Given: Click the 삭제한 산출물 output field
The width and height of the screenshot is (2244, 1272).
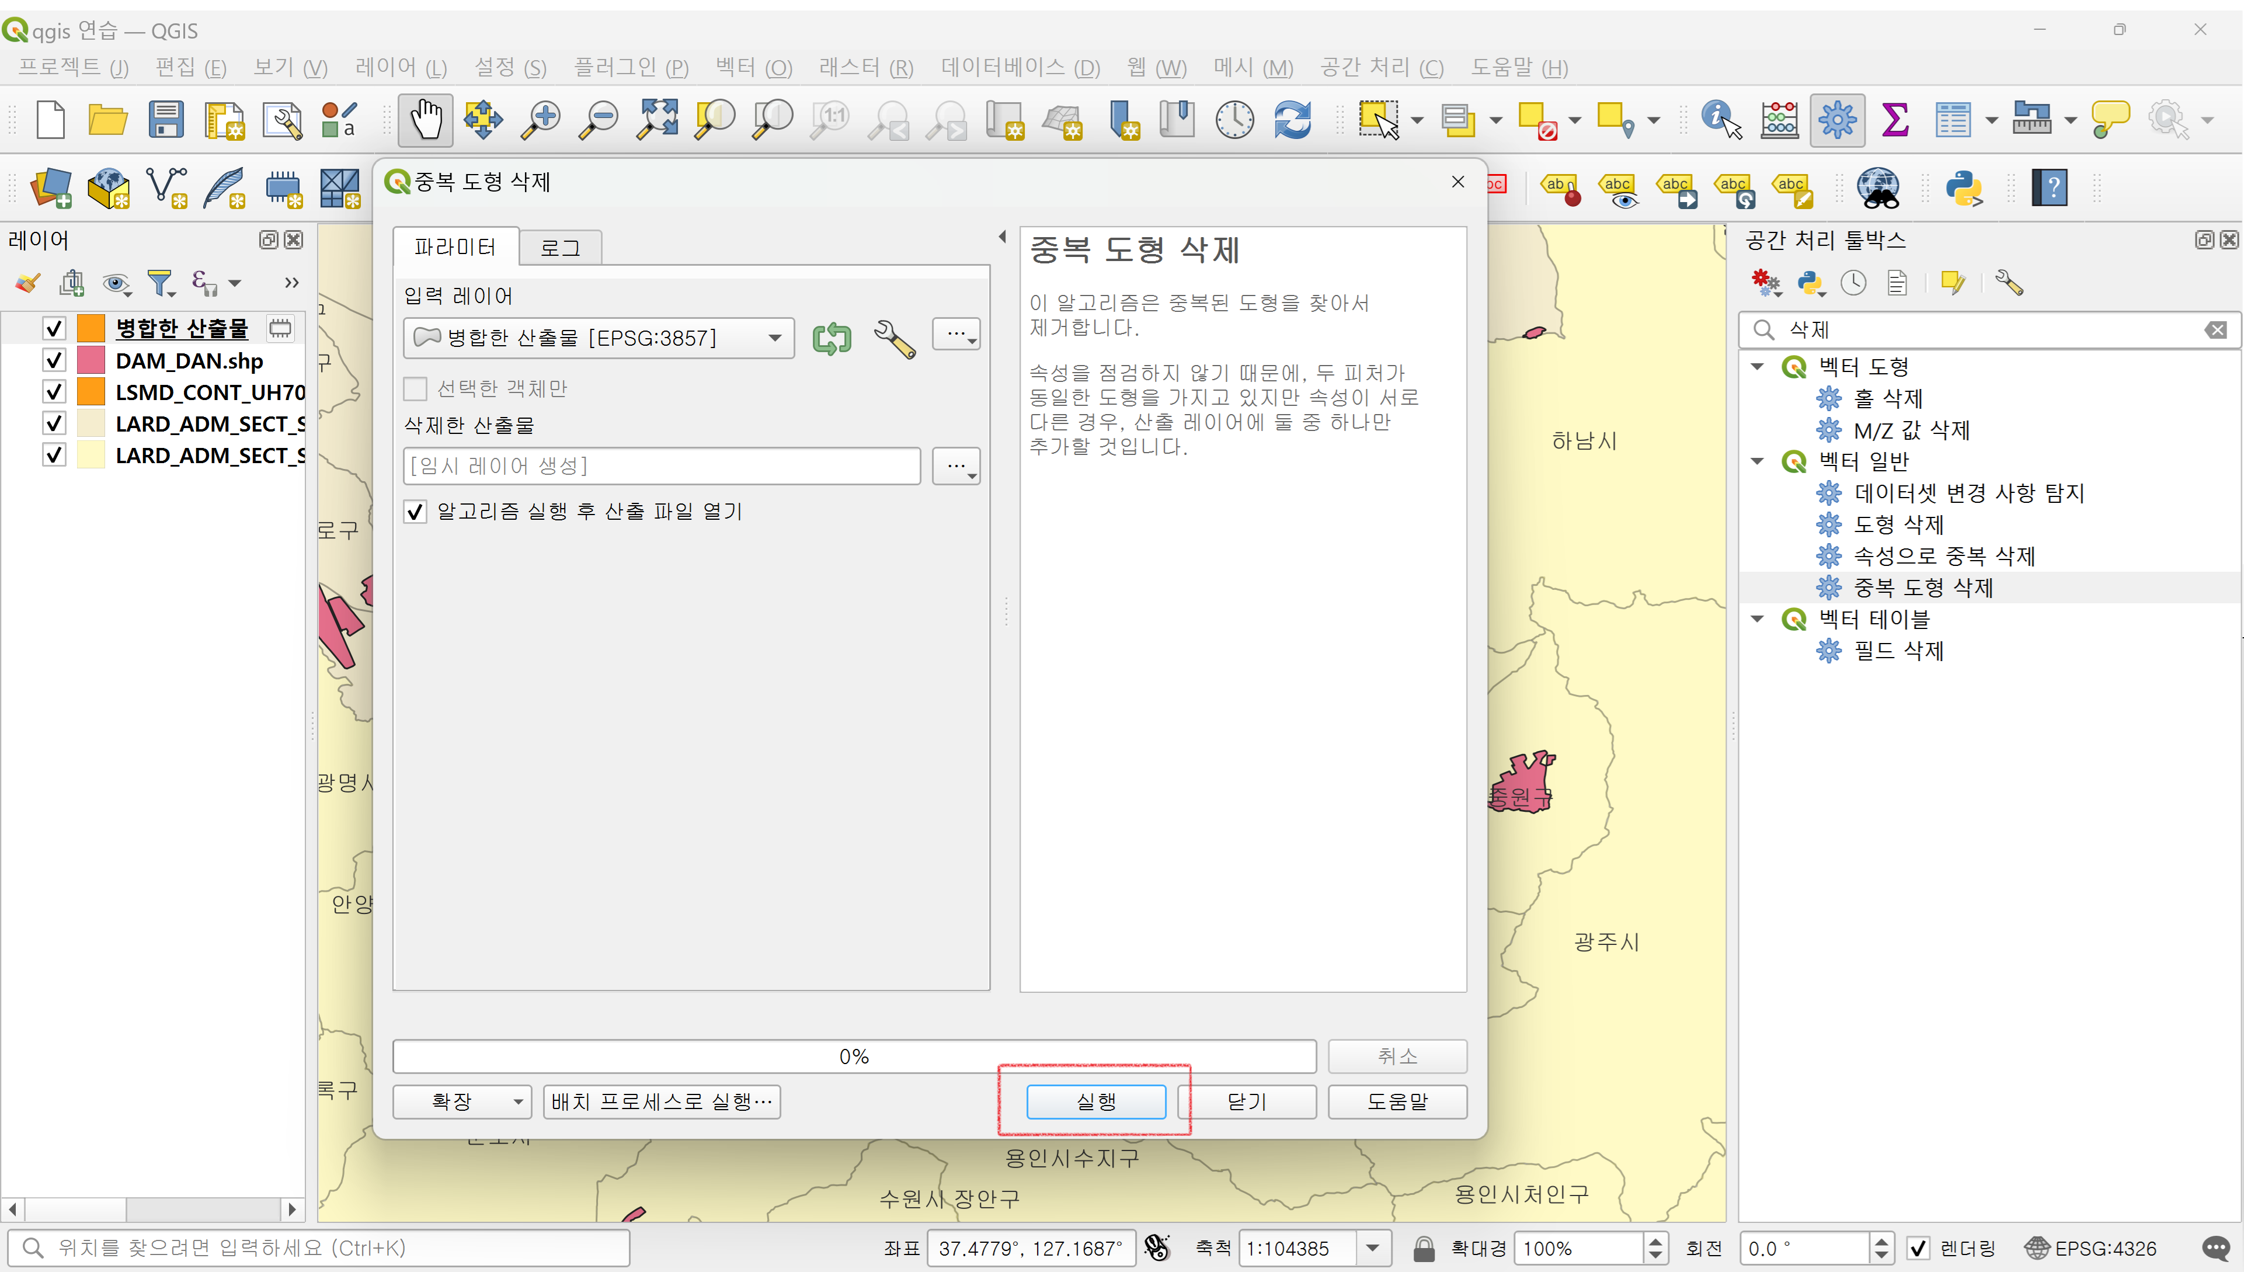Looking at the screenshot, I should coord(661,465).
